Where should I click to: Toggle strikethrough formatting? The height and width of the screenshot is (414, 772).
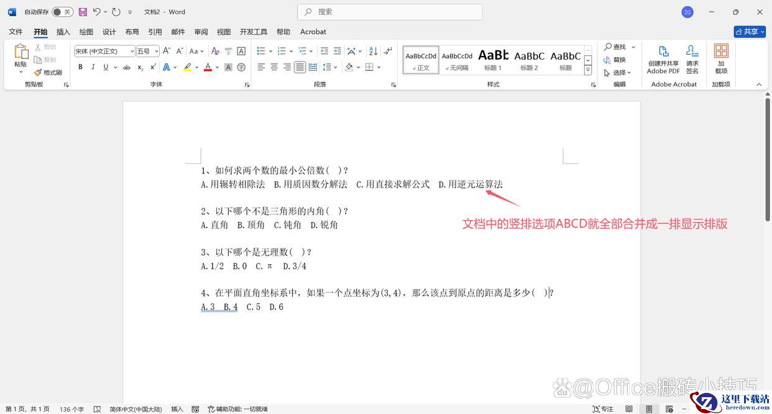point(127,67)
